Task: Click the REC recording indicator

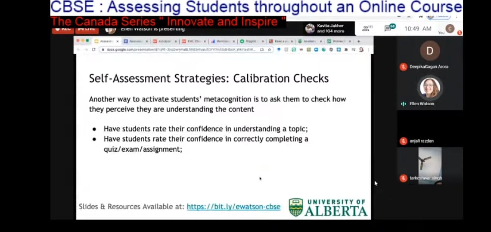Action: point(62,30)
